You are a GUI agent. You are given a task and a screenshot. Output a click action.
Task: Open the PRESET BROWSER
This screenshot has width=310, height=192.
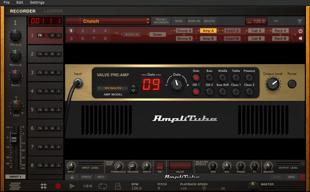(x=161, y=21)
